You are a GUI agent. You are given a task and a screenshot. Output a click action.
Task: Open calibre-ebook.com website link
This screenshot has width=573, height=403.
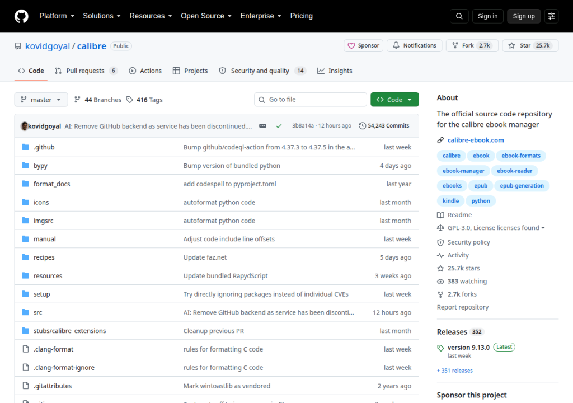point(476,140)
